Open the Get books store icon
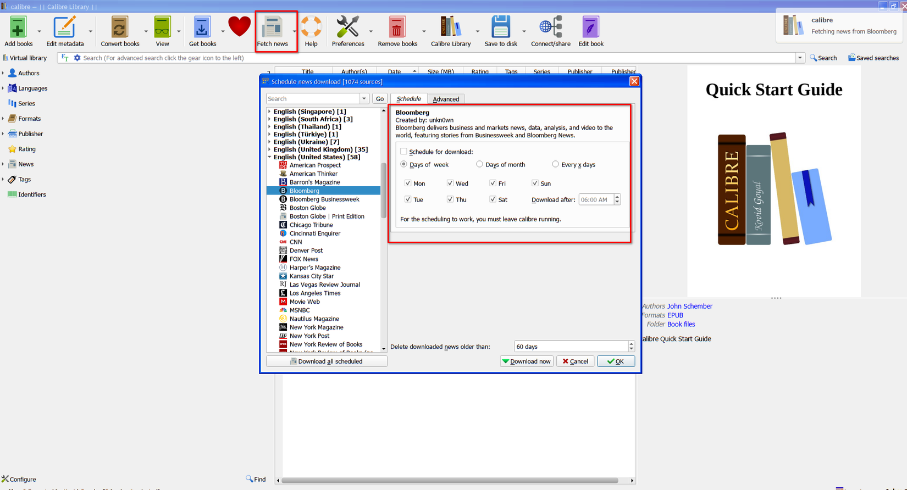This screenshot has width=907, height=490. click(x=202, y=27)
